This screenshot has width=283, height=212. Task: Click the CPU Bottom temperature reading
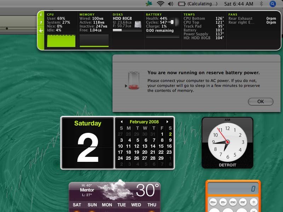(204, 18)
